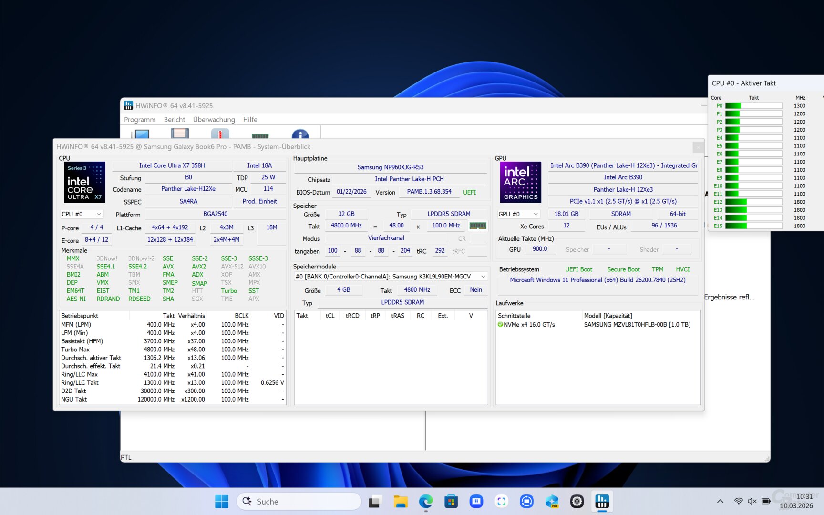
Task: Click the Intel Arc Graphics logo
Action: coord(520,182)
